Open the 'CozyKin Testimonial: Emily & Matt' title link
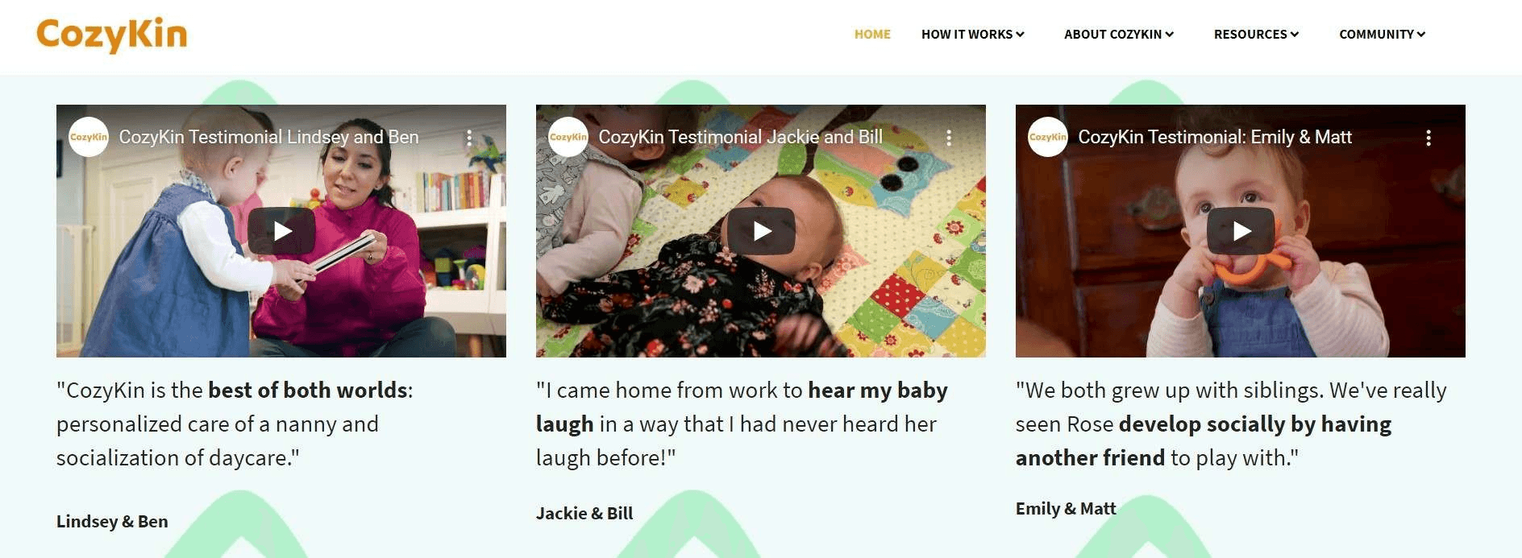The height and width of the screenshot is (558, 1522). coord(1215,137)
